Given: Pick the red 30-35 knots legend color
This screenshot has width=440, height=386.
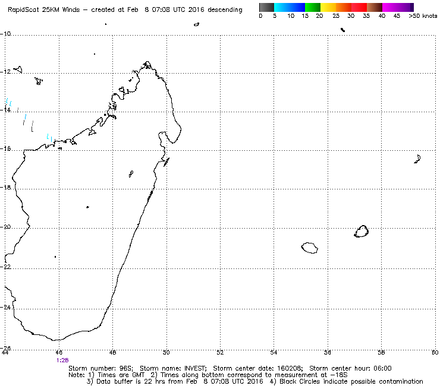Looking at the screenshot, I should tap(359, 7).
